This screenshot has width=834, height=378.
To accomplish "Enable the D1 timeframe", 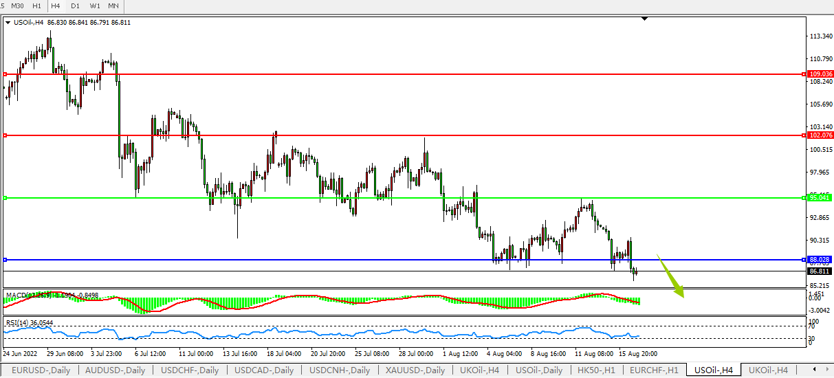I will click(x=75, y=5).
